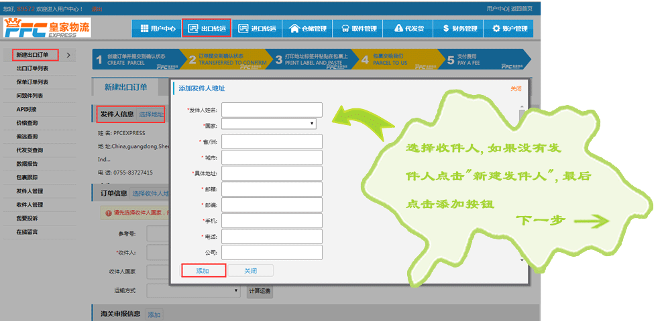664x321 pixels.
Task: Click step 3 PRINT LABEL AND PASTE banner
Action: (x=312, y=60)
